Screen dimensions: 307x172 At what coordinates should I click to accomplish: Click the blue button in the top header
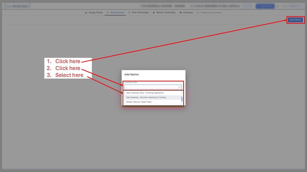tap(265, 6)
